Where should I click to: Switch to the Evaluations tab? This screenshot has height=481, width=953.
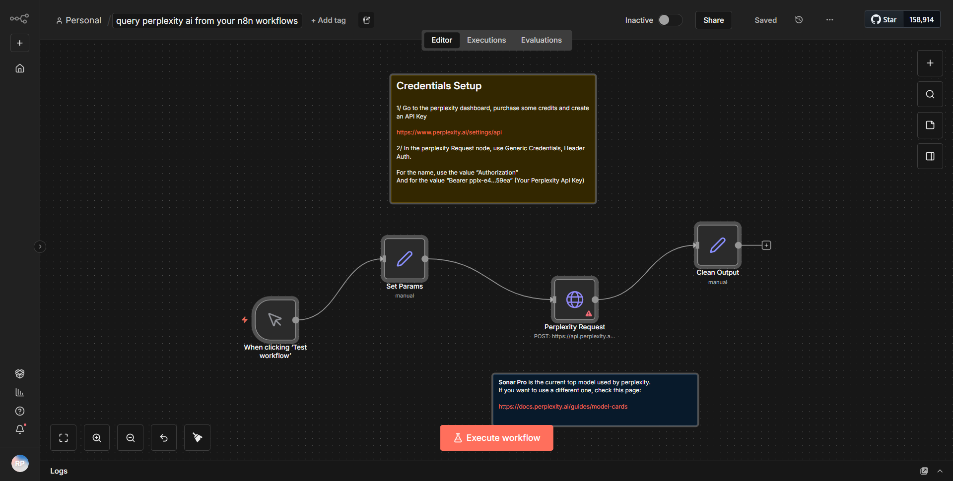point(541,40)
